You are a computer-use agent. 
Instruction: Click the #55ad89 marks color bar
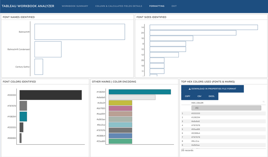(x=121, y=141)
